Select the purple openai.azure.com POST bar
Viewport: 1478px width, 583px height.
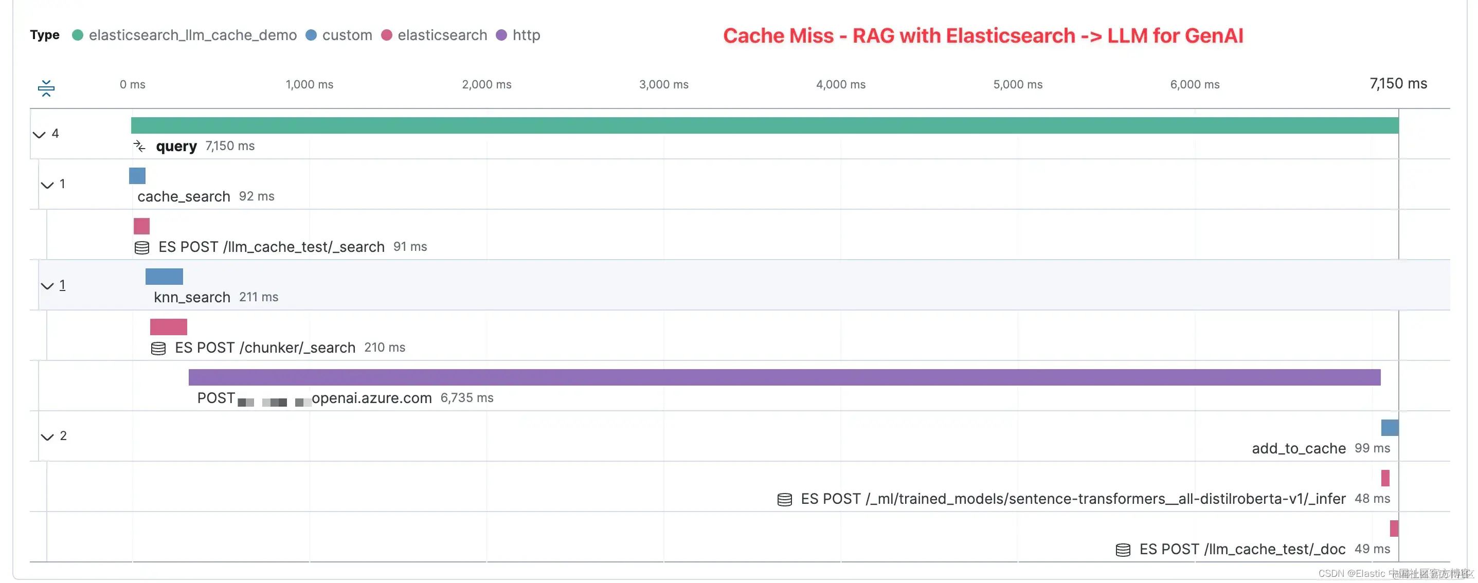[x=784, y=377]
